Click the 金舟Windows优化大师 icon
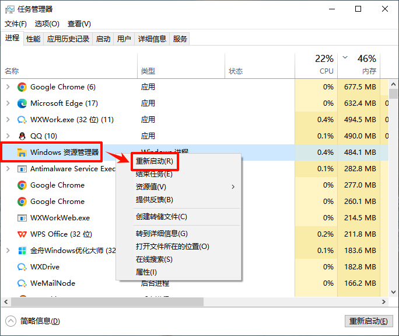The height and width of the screenshot is (336, 399). [x=22, y=251]
